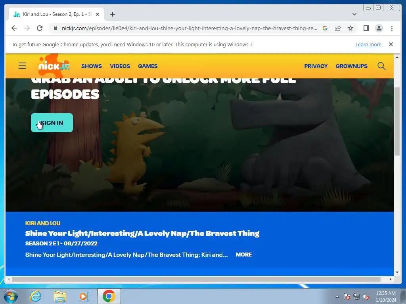Open the Chrome profile avatar
The width and height of the screenshot is (406, 304).
[x=379, y=28]
